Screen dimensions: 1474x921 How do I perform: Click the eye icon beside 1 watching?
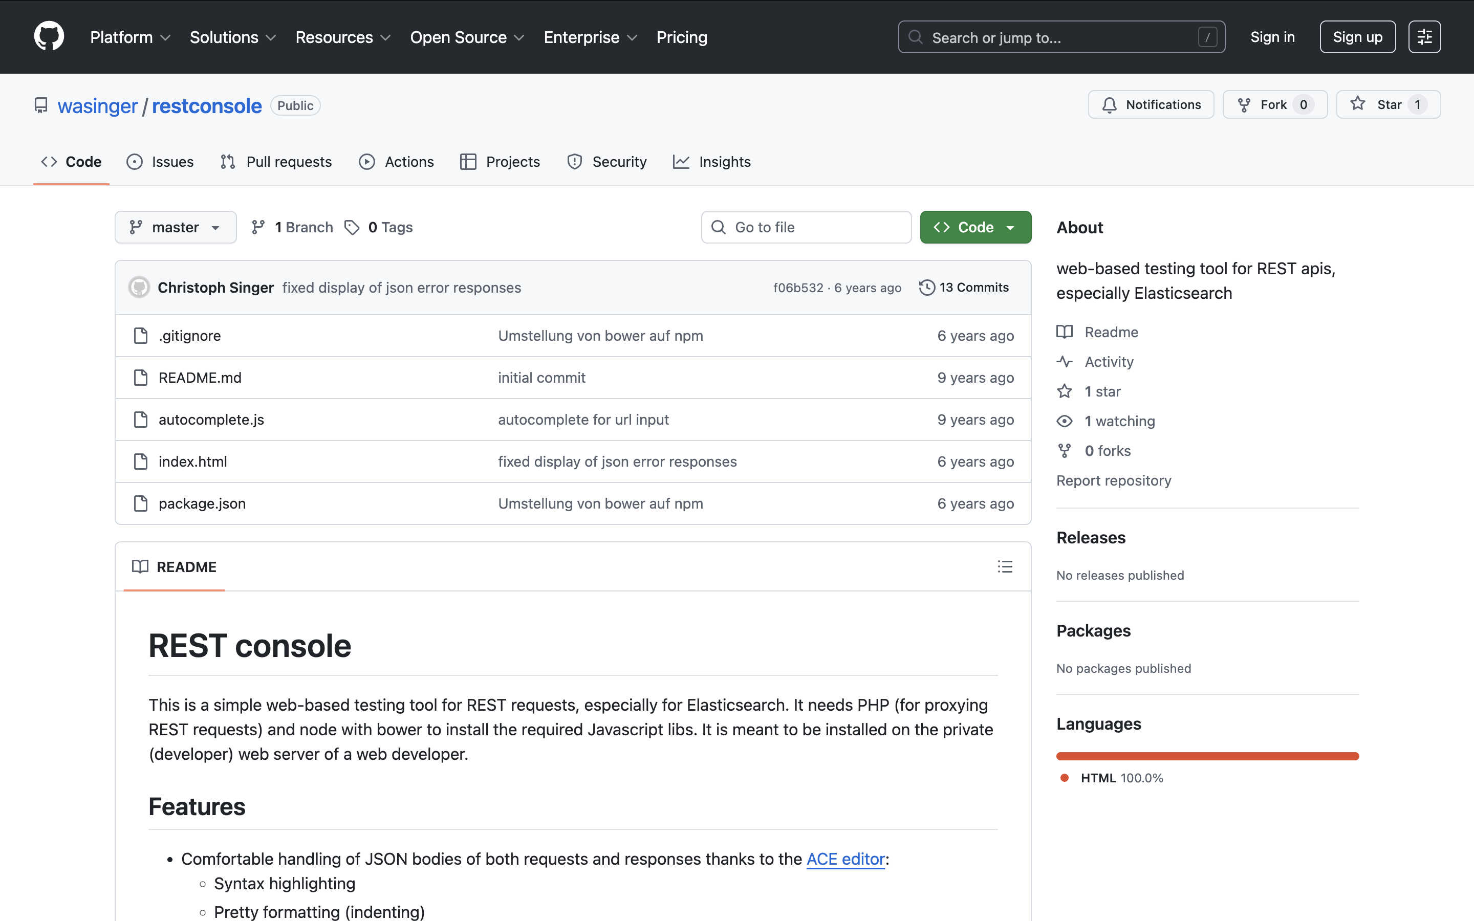pos(1064,421)
